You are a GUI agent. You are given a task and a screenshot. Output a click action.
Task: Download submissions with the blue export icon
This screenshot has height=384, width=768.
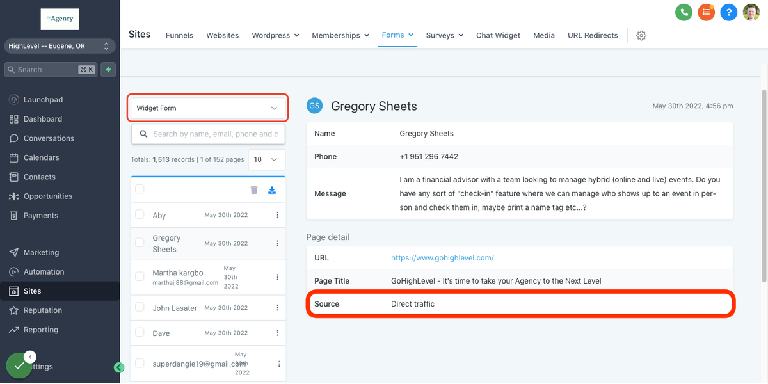pos(271,189)
